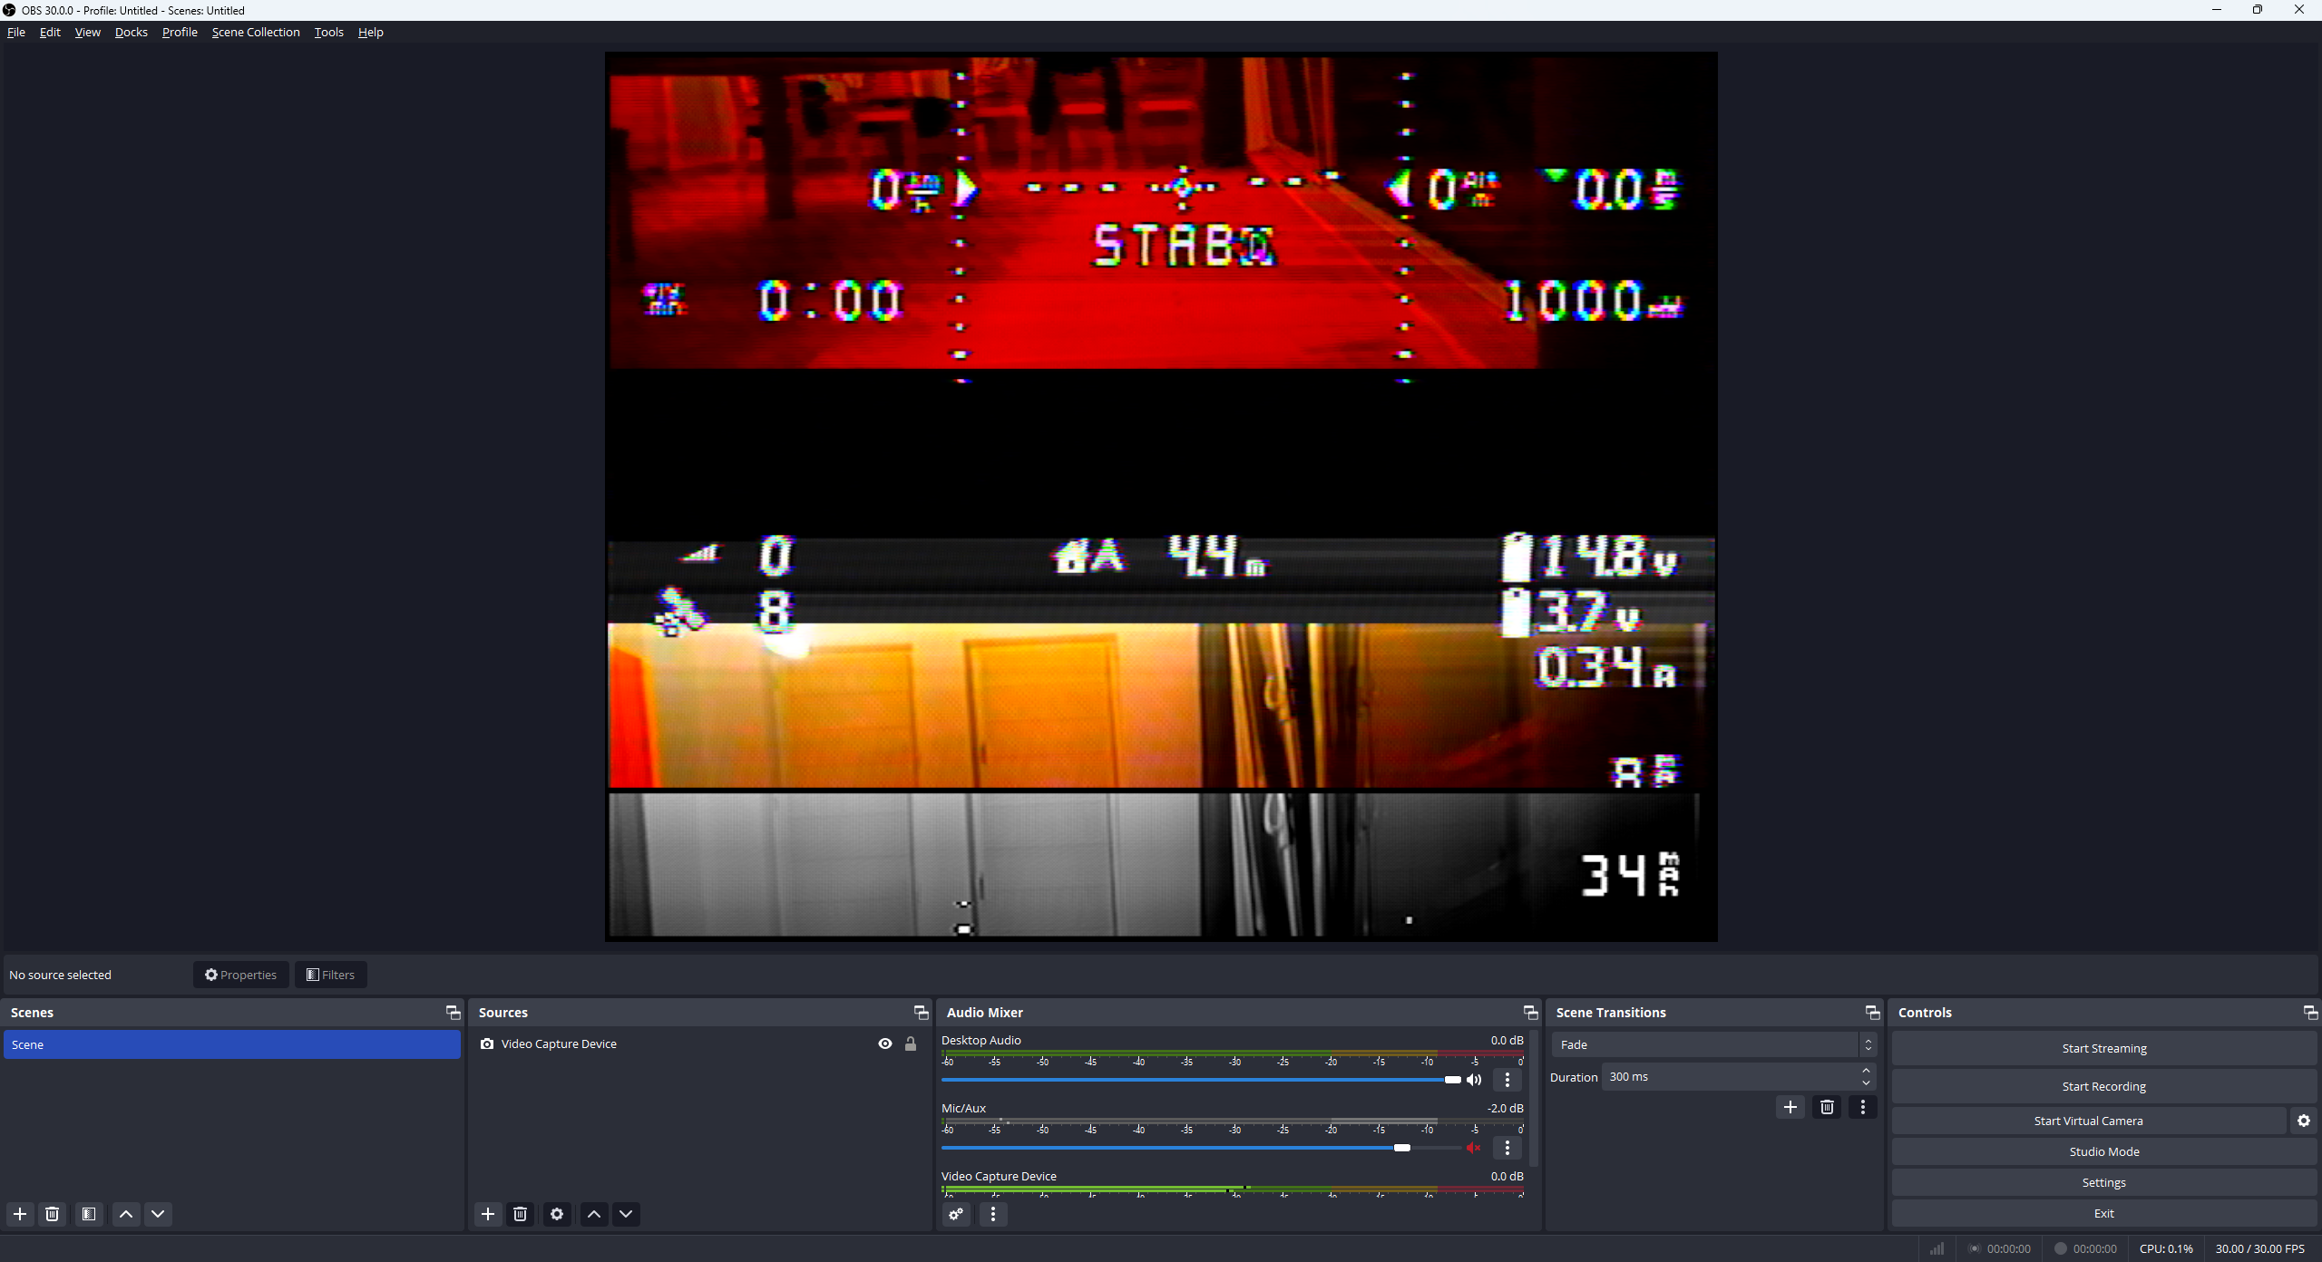
Task: Open advanced audio properties gears icon
Action: coord(956,1214)
